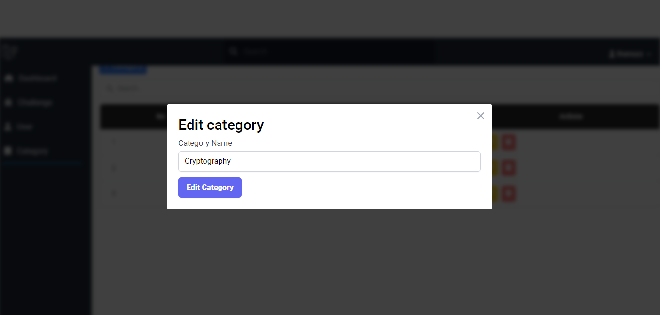660x316 pixels.
Task: Click the edit icon on the second category row
Action: pyautogui.click(x=494, y=168)
